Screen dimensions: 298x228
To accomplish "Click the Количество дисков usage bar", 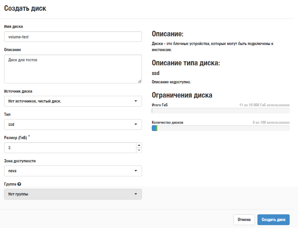I will 220,128.
